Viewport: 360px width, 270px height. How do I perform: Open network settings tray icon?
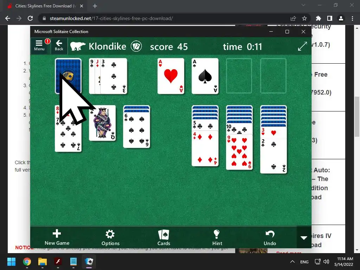(x=318, y=262)
